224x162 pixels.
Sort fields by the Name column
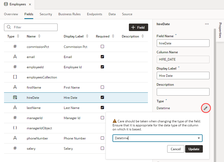coord(39,36)
